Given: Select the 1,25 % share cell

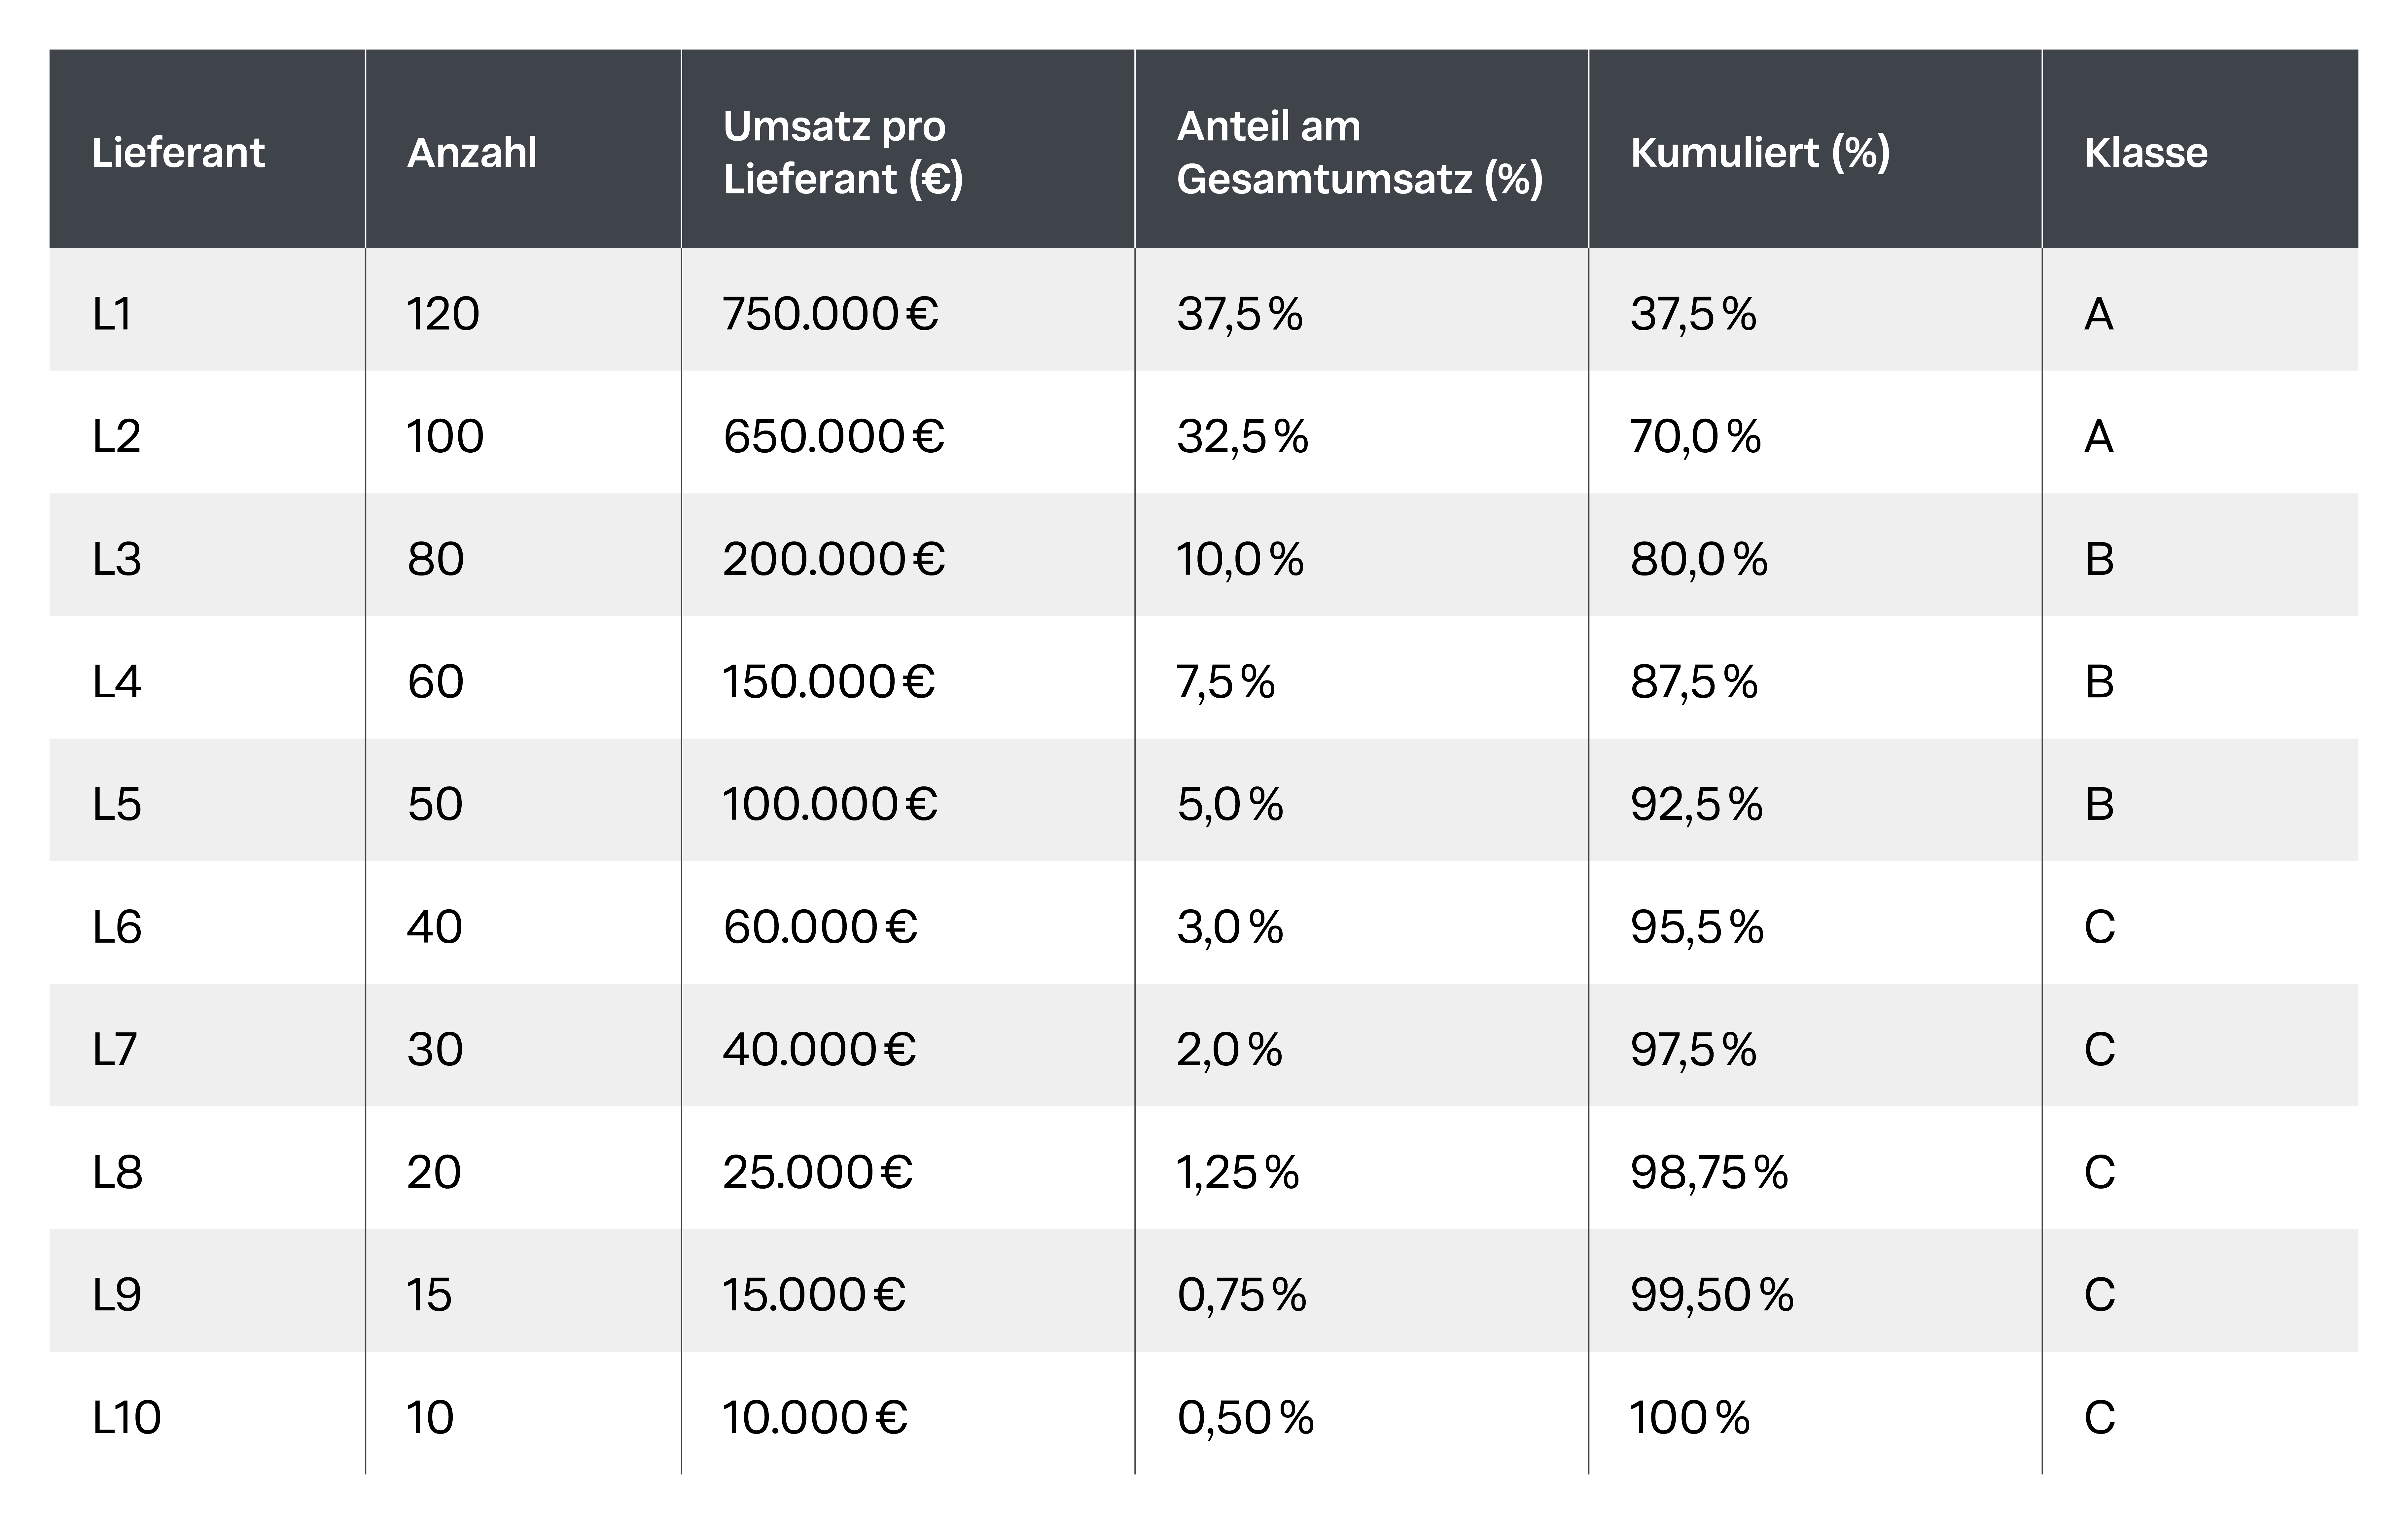Looking at the screenshot, I should pos(1237,1172).
